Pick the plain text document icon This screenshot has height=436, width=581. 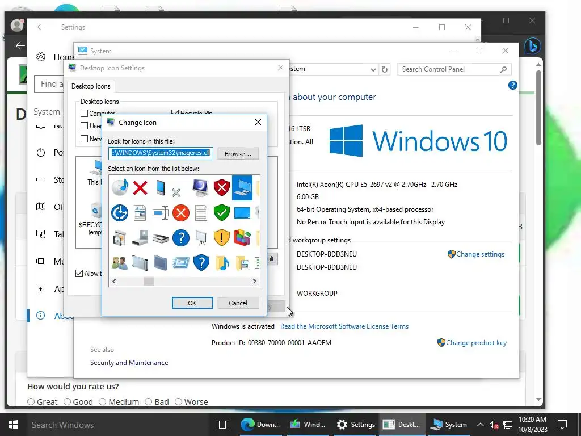pos(201,213)
